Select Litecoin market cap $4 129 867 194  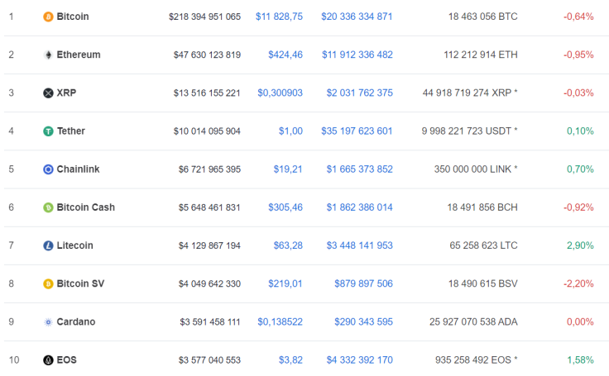pyautogui.click(x=209, y=245)
